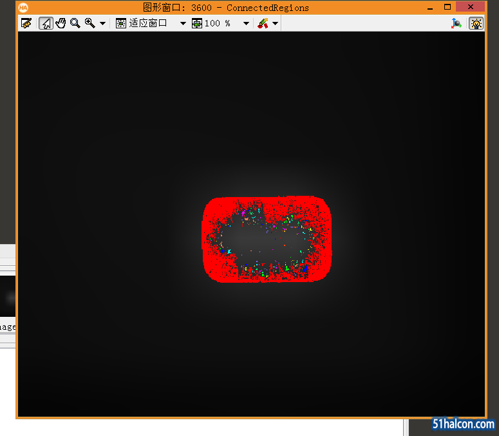The image size is (499, 436).
Task: Select the arrow pointer tool
Action: 46,23
